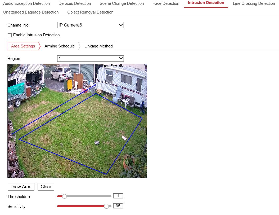
Task: Click the Threshold slider handle
Action: pyautogui.click(x=64, y=196)
